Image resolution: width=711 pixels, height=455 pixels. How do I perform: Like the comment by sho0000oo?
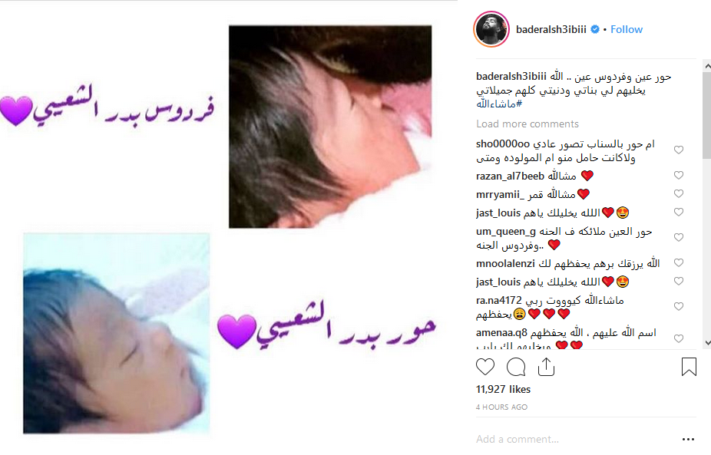point(678,150)
